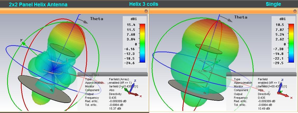This screenshot has height=113, width=298.
Task: Click the -7.38 legend value
Action: [279, 49]
